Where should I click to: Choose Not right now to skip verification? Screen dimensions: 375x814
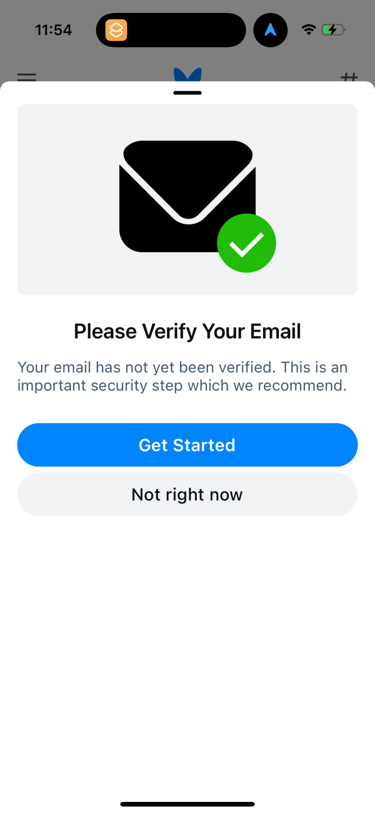(x=187, y=494)
